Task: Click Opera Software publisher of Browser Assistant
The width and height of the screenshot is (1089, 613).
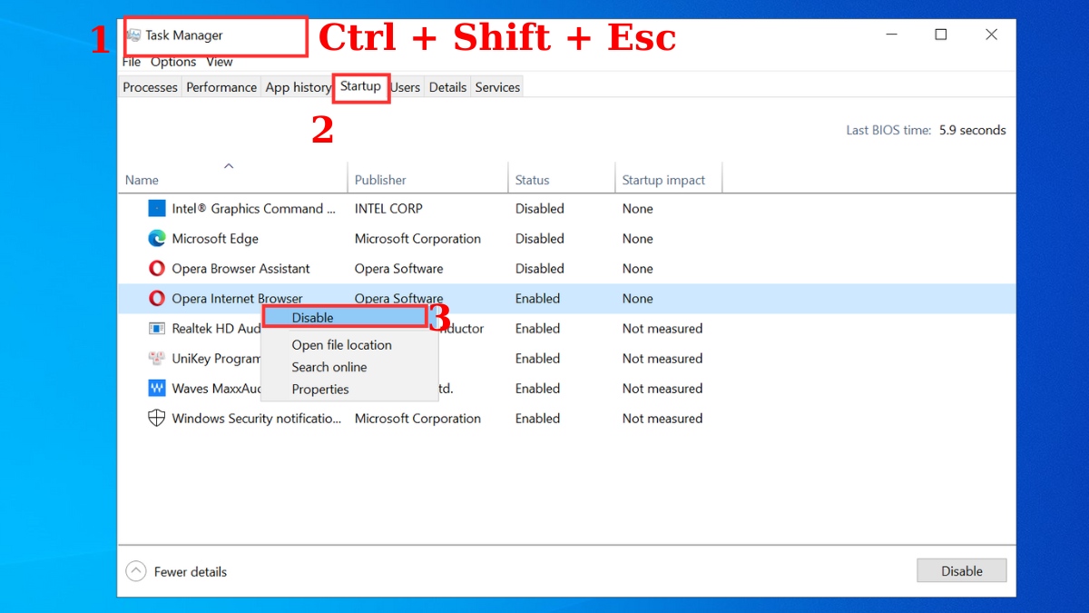Action: tap(399, 268)
